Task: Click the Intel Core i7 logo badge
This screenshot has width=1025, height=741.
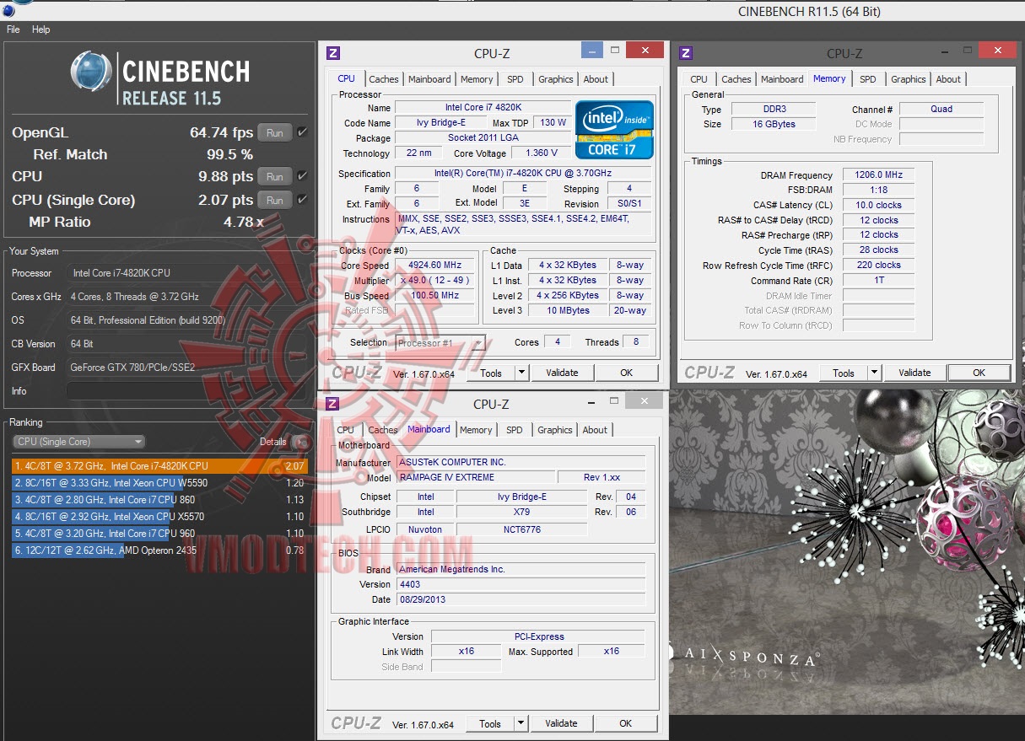Action: 615,130
